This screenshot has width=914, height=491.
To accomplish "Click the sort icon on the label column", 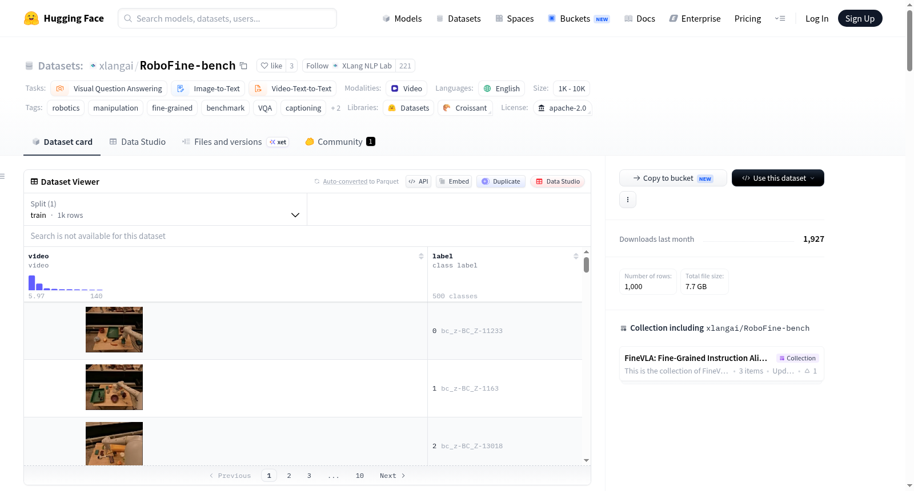I will (576, 256).
